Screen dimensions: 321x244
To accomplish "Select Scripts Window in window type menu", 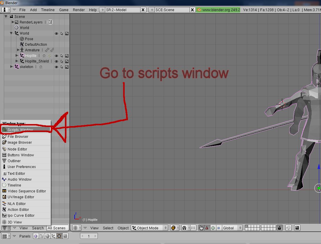I will tap(26, 130).
